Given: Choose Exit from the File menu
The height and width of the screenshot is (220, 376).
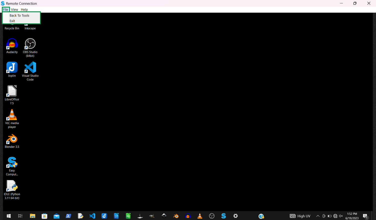Looking at the screenshot, I should (12, 21).
